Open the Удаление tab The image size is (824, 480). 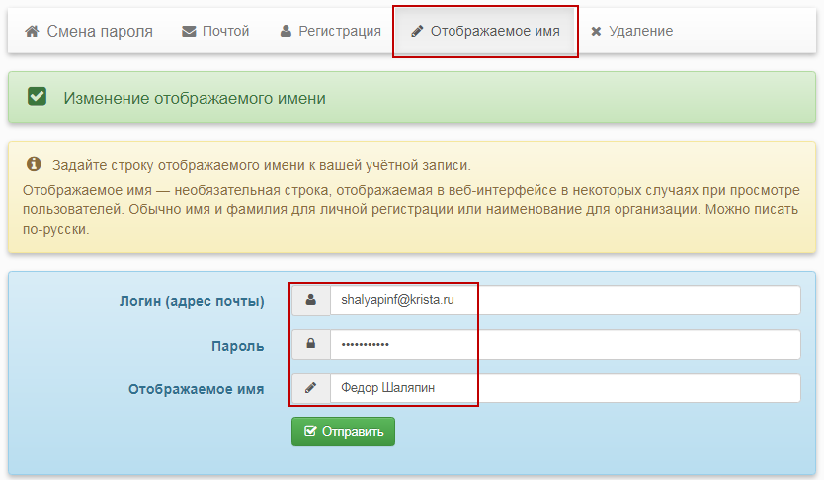click(631, 32)
